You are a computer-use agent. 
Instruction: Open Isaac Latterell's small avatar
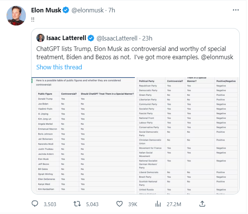(40, 38)
